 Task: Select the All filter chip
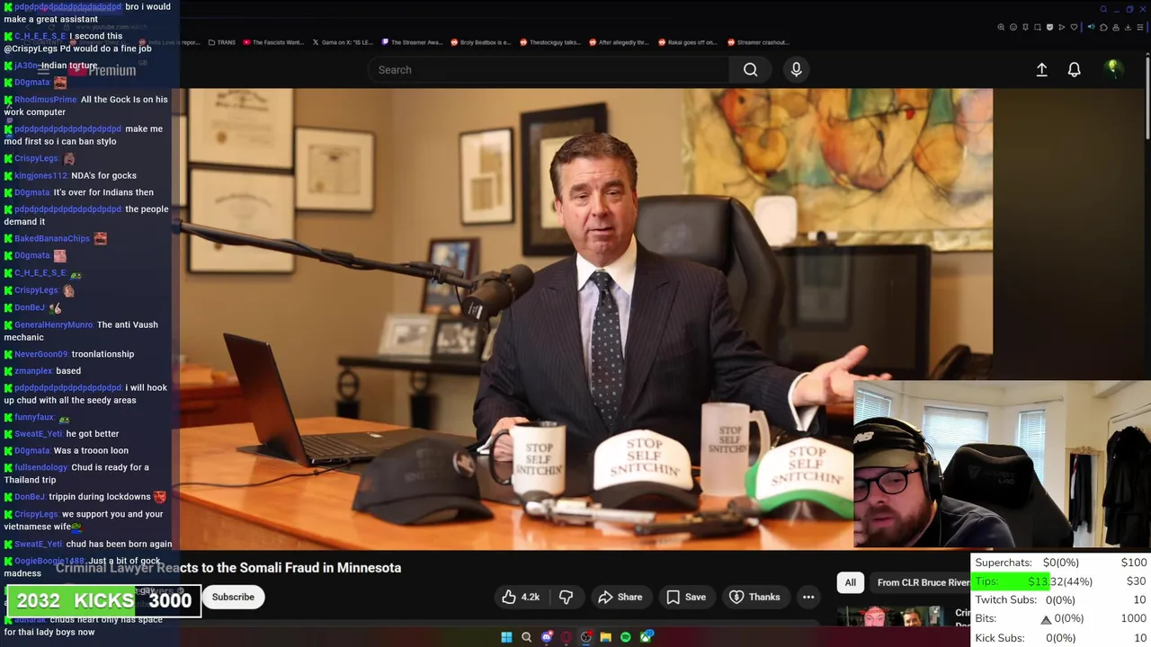click(x=850, y=582)
